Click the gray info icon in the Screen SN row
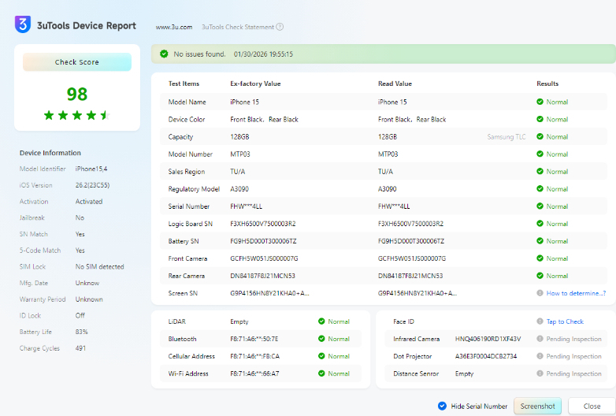Screen dimensions: 616x416 (x=540, y=293)
